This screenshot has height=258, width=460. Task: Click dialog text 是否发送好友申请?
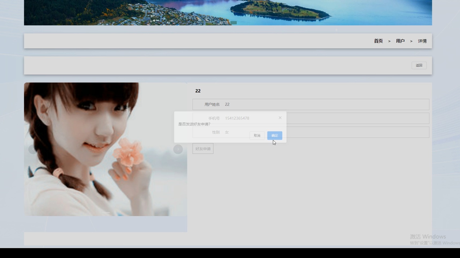point(195,124)
